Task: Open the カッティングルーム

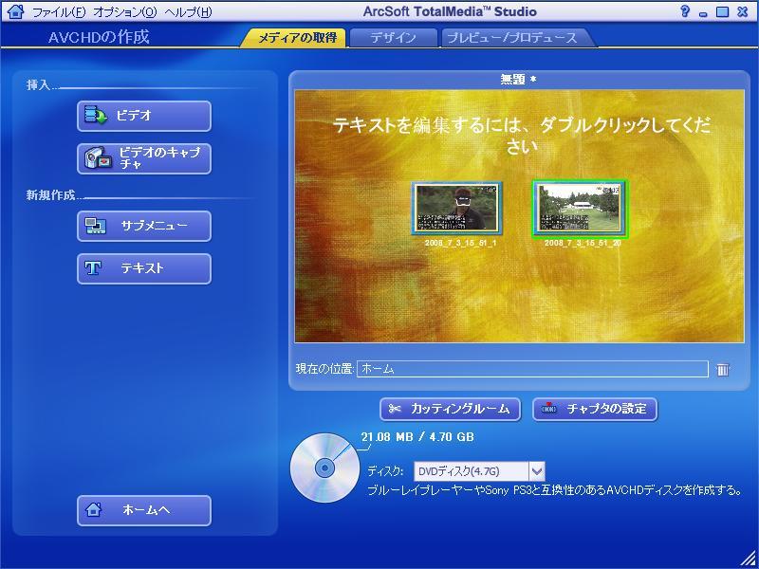Action: point(450,410)
